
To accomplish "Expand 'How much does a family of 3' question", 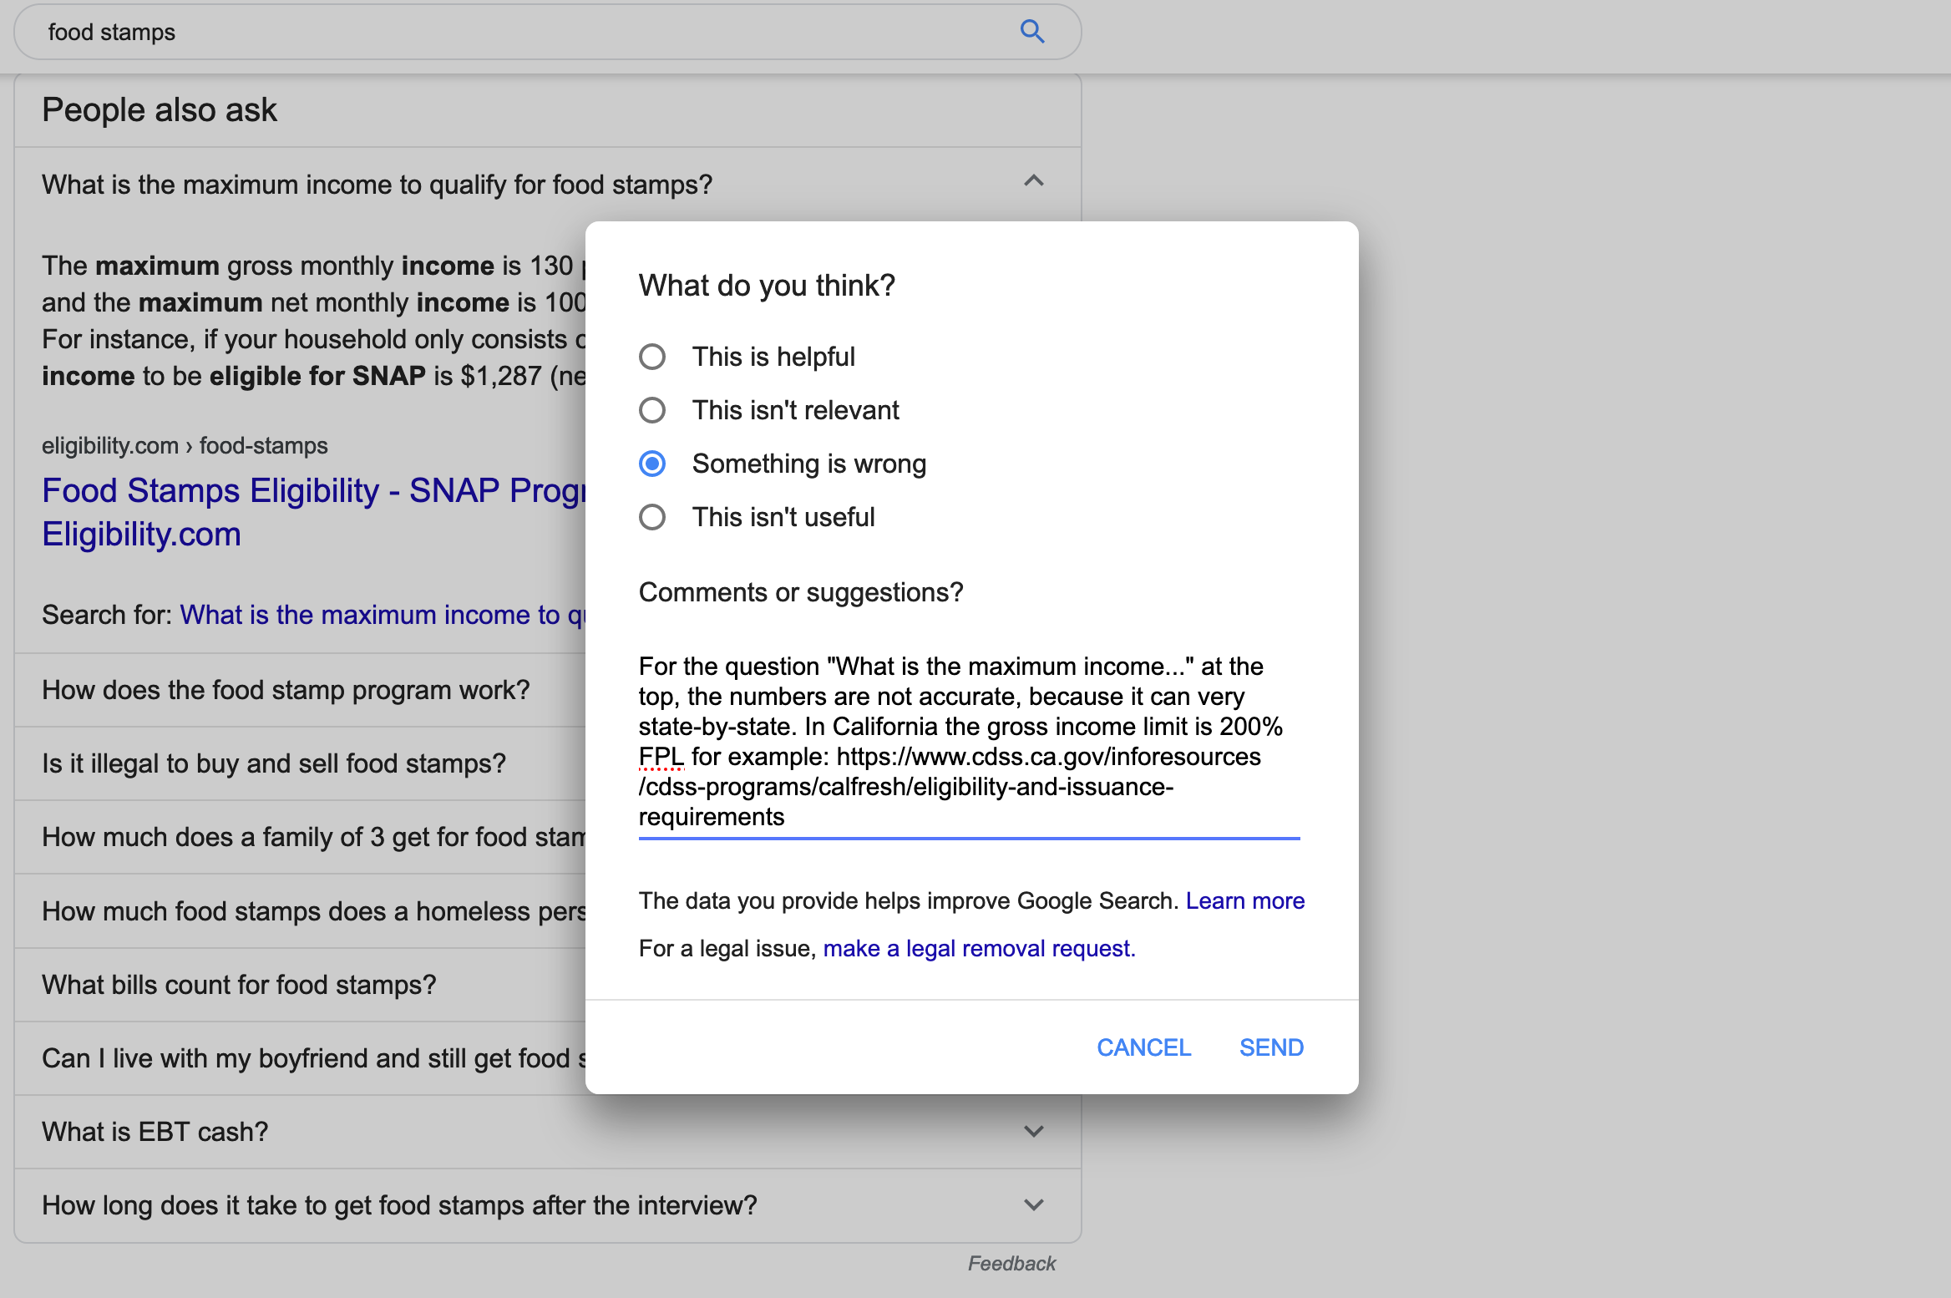I will 301,837.
